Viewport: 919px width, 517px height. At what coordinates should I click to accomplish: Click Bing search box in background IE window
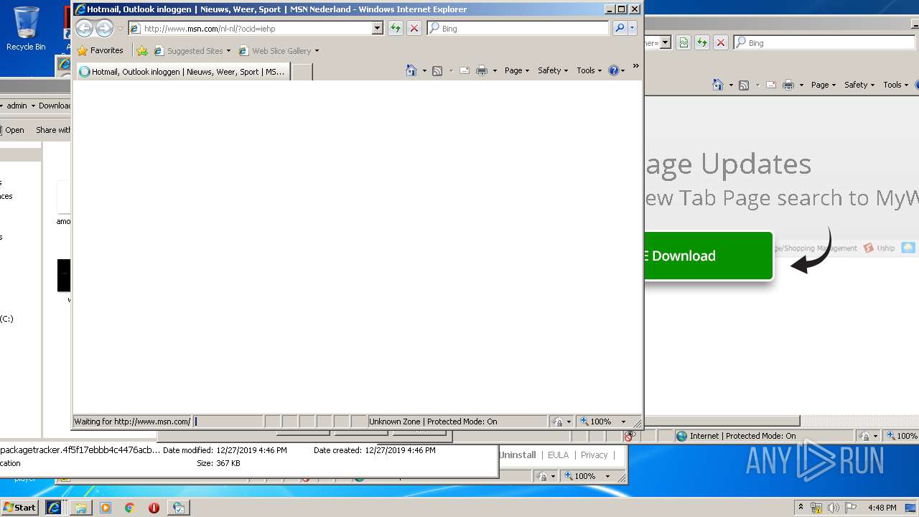click(824, 42)
